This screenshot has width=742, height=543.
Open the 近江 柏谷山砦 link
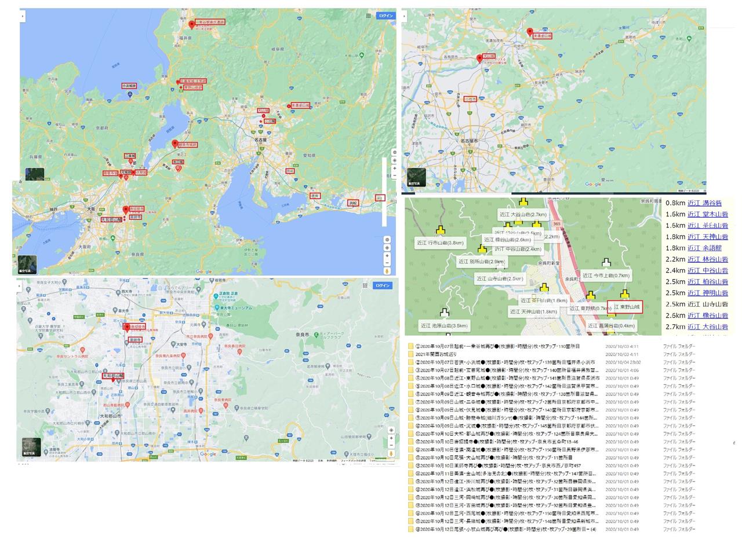point(708,282)
